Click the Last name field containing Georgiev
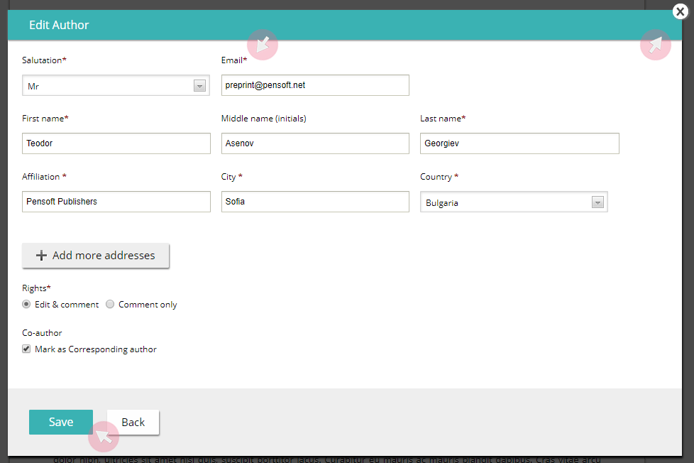This screenshot has height=463, width=694. (519, 143)
